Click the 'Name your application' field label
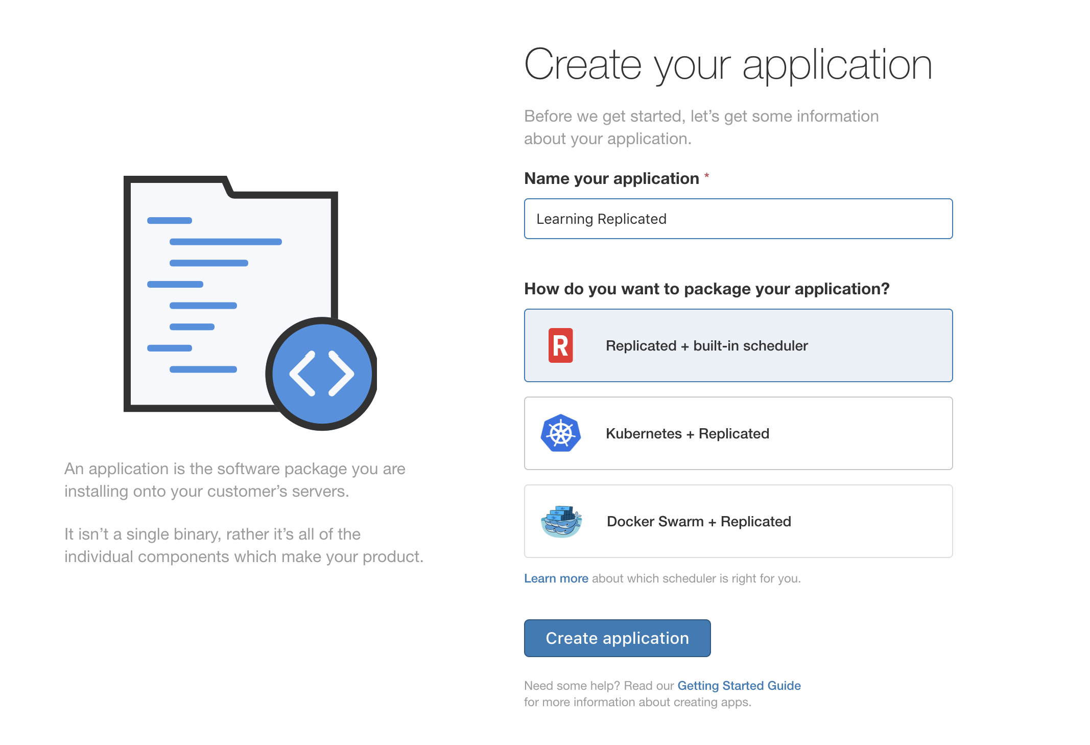Screen dimensions: 1090x745 [611, 178]
